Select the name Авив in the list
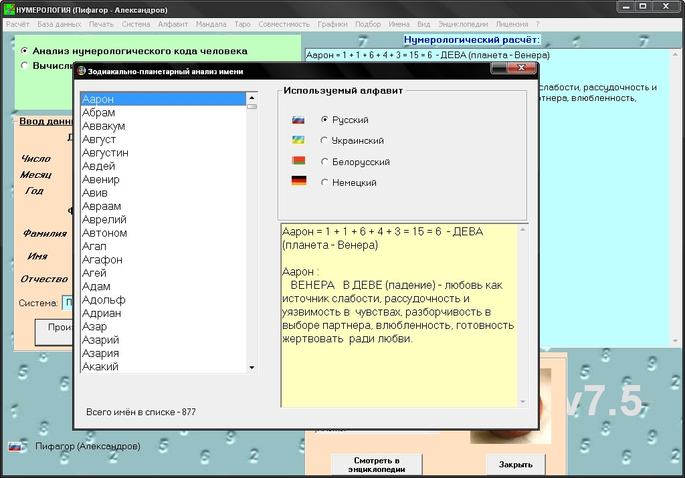 (x=163, y=193)
